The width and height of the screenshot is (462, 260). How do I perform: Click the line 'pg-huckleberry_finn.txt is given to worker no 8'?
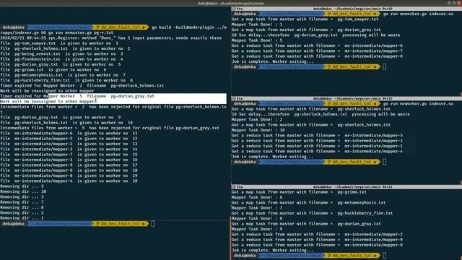(66, 80)
